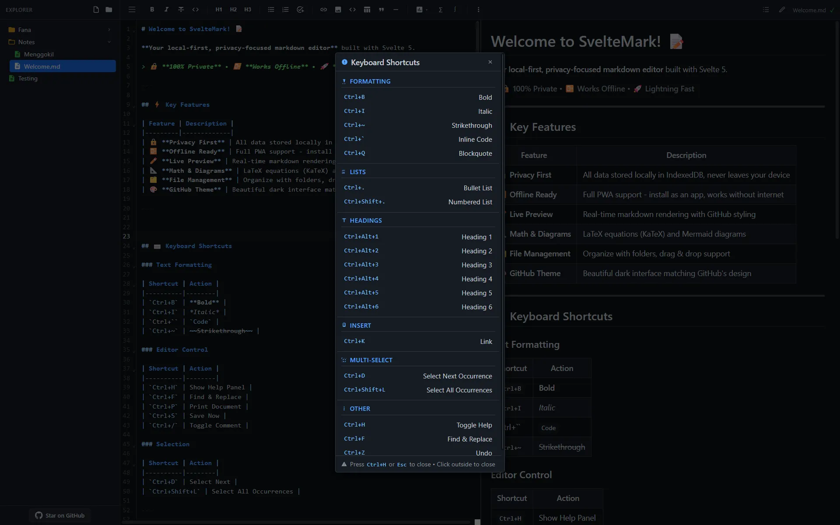Select the Notes folder
The width and height of the screenshot is (840, 525).
(60, 42)
